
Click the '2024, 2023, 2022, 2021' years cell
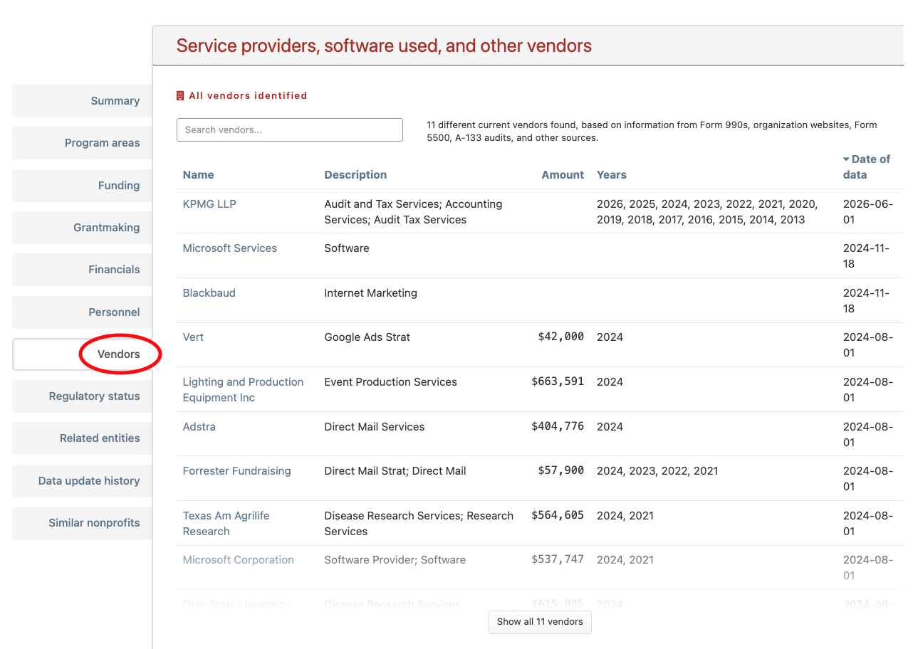pos(657,471)
